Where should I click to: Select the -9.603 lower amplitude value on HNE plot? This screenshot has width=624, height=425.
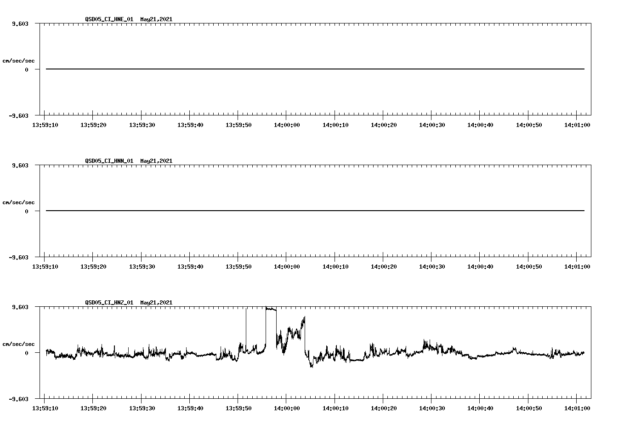coord(17,115)
